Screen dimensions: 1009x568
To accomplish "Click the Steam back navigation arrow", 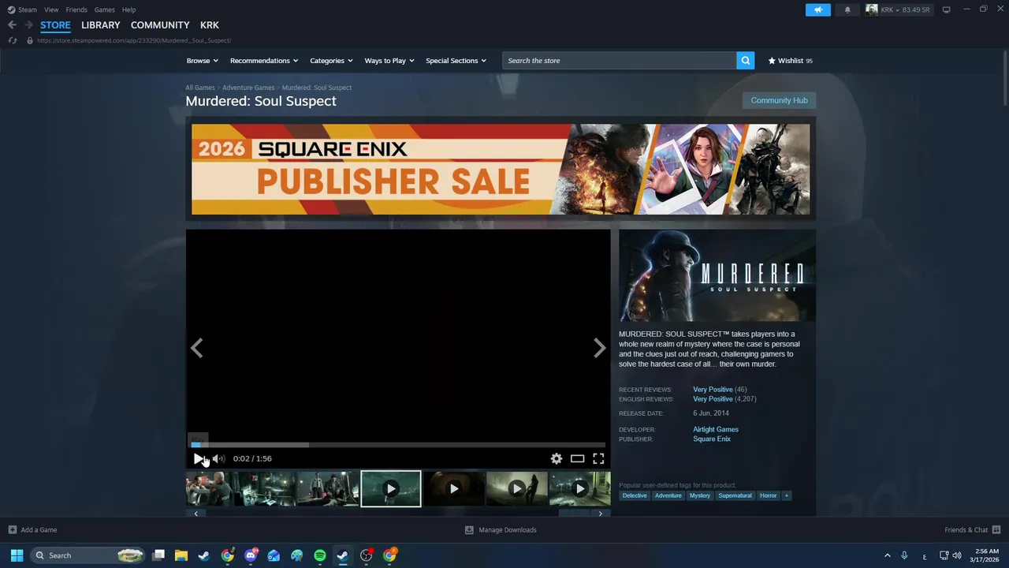I will [x=12, y=25].
